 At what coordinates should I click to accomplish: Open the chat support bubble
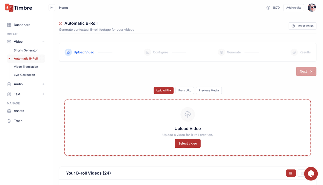(x=311, y=174)
